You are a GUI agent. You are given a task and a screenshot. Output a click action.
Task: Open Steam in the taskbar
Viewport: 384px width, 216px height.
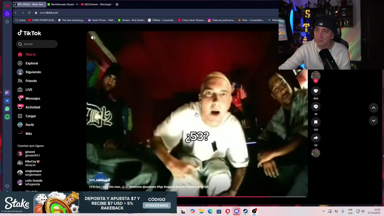(x=245, y=211)
